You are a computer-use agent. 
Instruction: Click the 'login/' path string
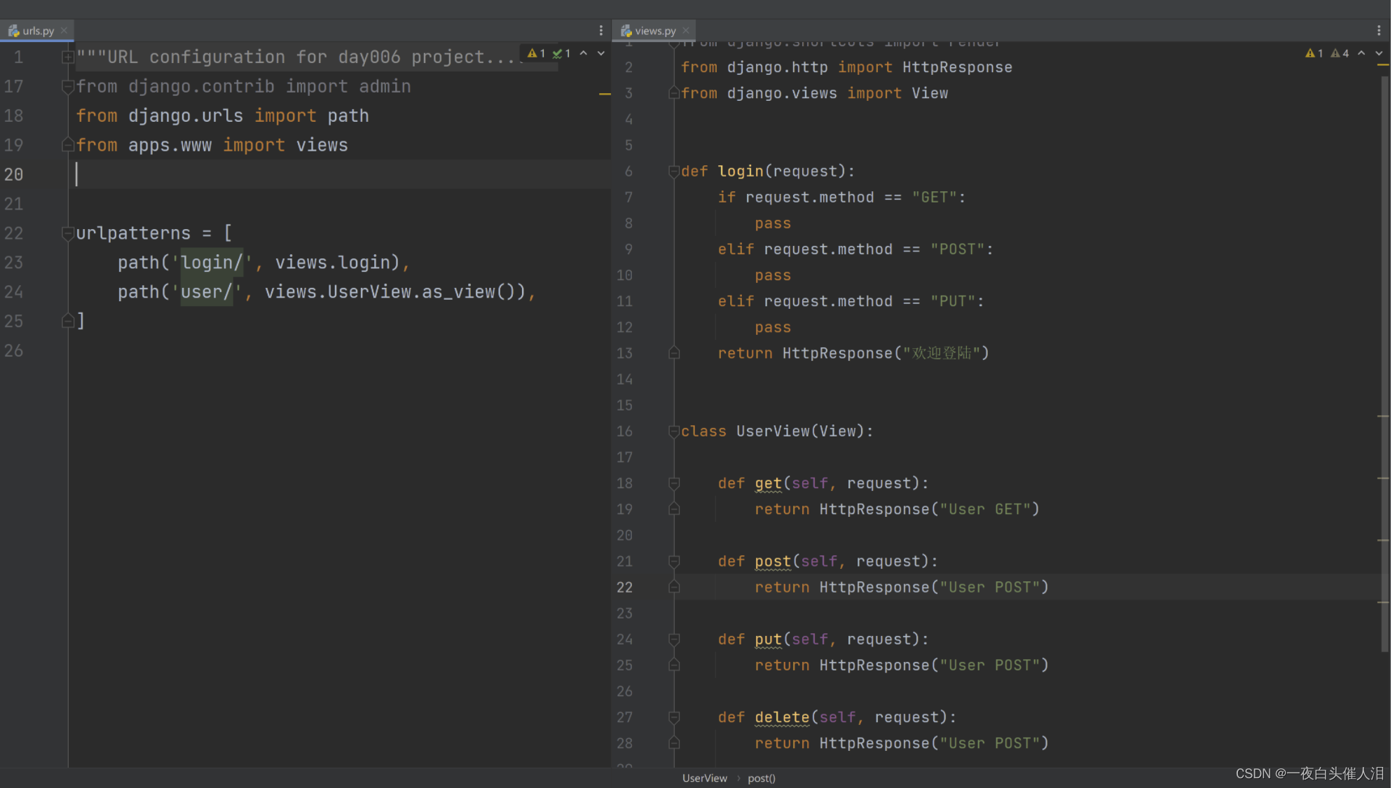[212, 263]
